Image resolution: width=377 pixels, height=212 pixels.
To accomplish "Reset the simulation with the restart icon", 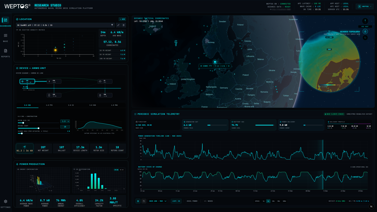I will 144,201.
